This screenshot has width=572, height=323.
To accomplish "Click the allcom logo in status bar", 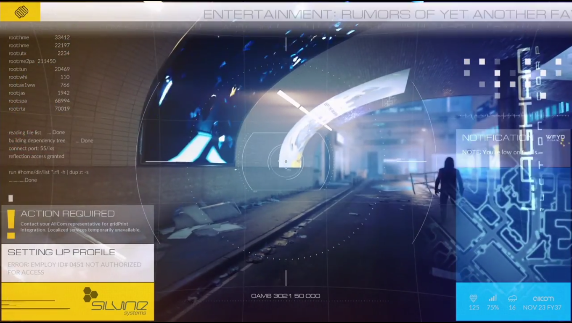I will pos(543,298).
